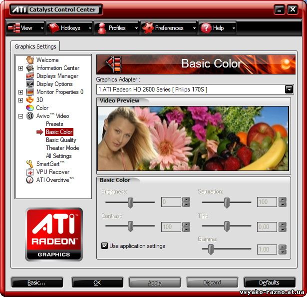Open the View menu
307x297 pixels.
25,28
